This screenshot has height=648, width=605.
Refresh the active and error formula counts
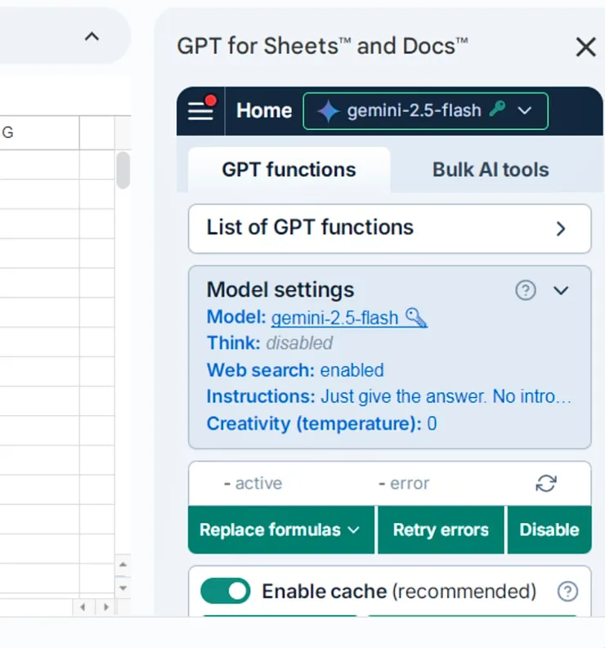546,483
